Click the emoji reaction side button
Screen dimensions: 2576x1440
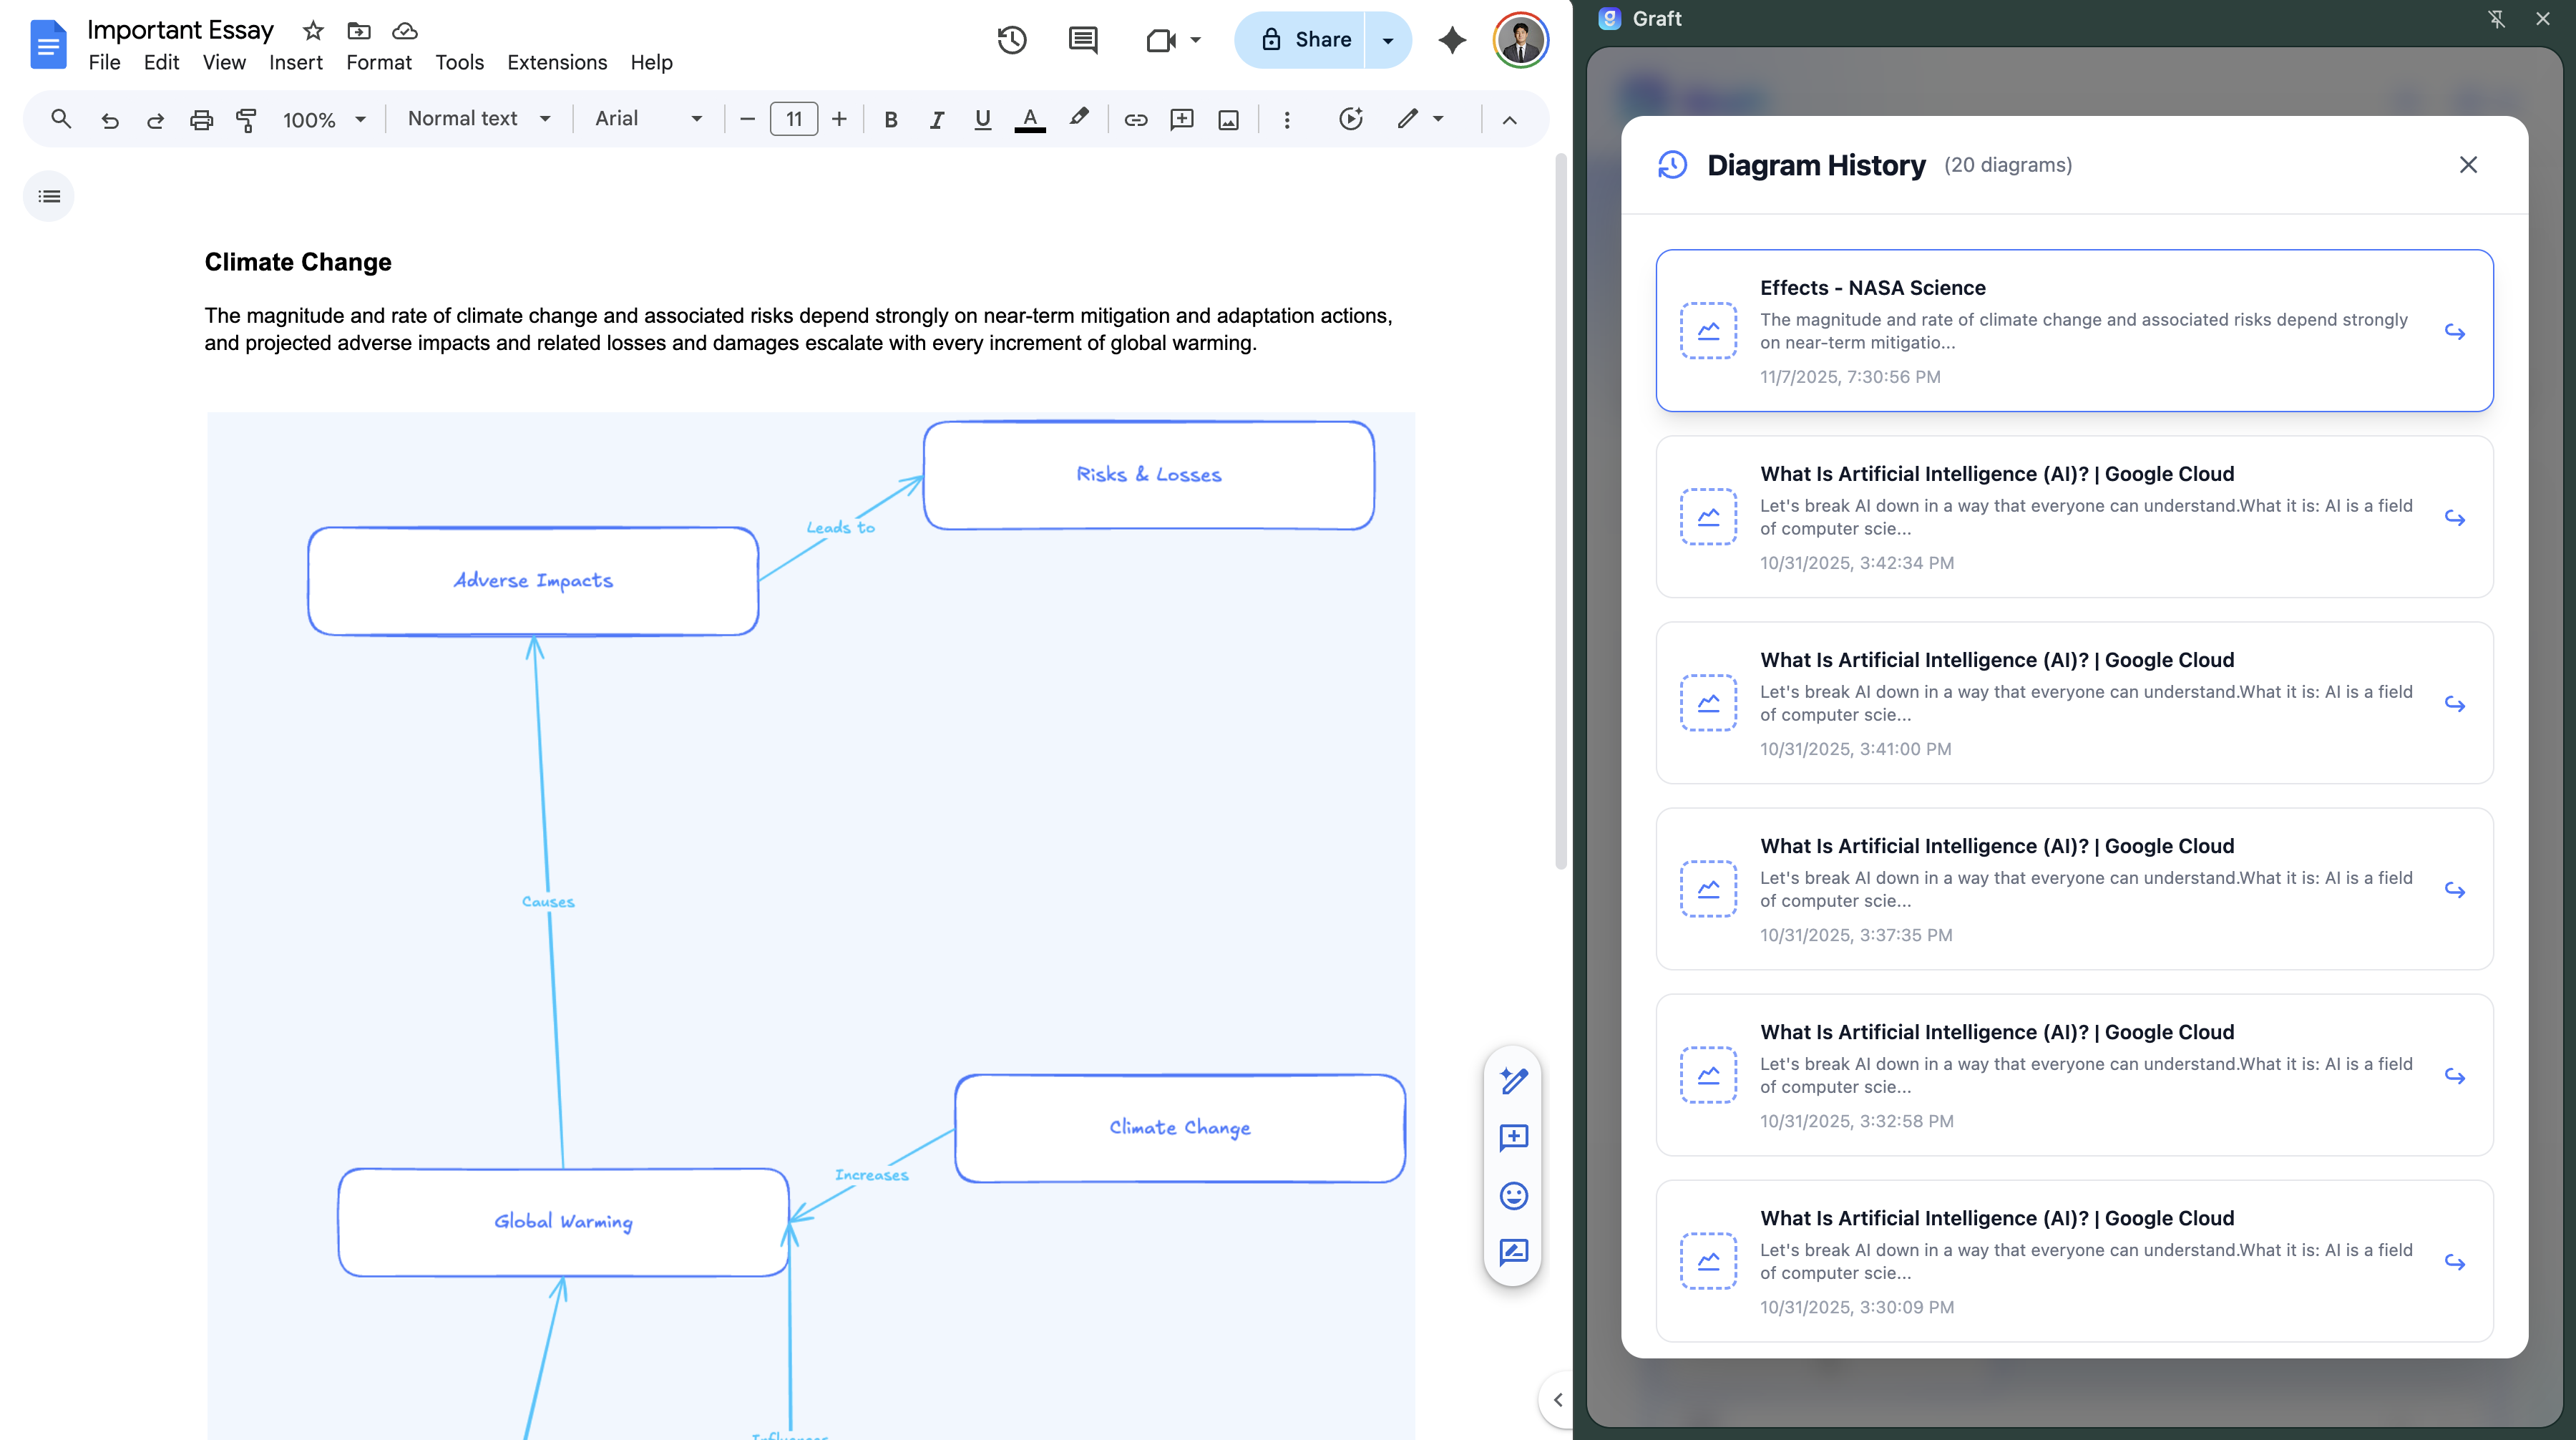(1513, 1195)
